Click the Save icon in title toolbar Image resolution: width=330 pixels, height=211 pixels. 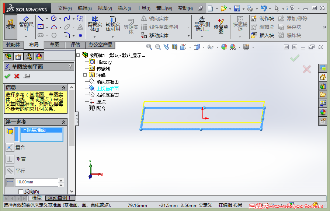237,8
